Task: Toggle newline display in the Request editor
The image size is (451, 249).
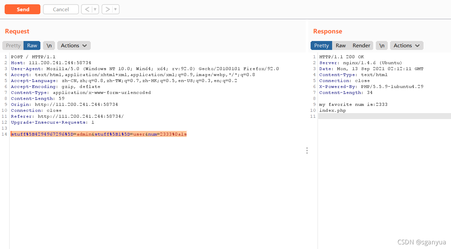Action: [49, 45]
